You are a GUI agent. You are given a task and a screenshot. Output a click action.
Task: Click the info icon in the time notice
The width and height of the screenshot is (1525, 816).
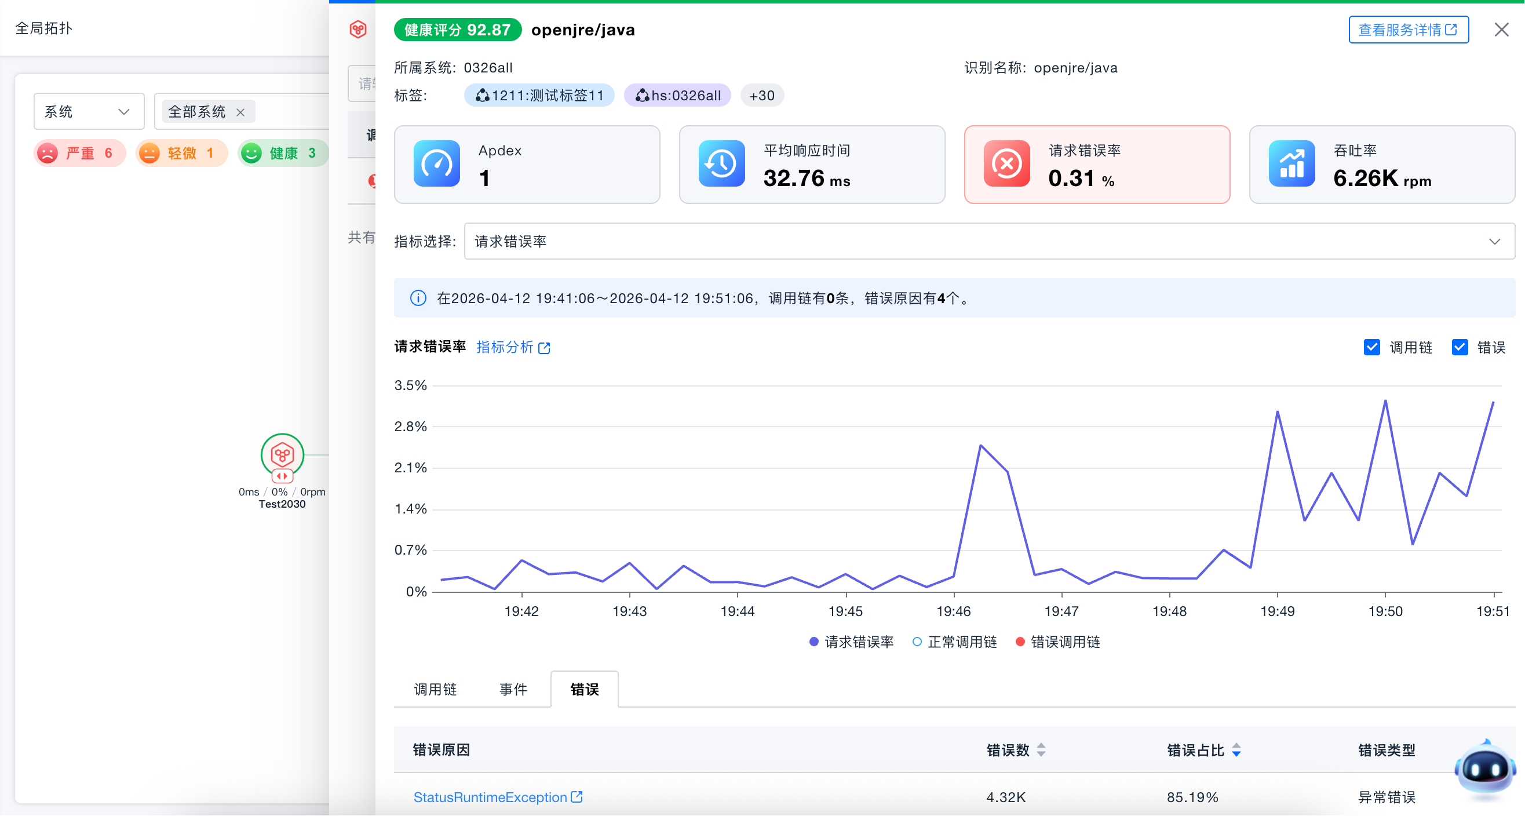point(418,298)
